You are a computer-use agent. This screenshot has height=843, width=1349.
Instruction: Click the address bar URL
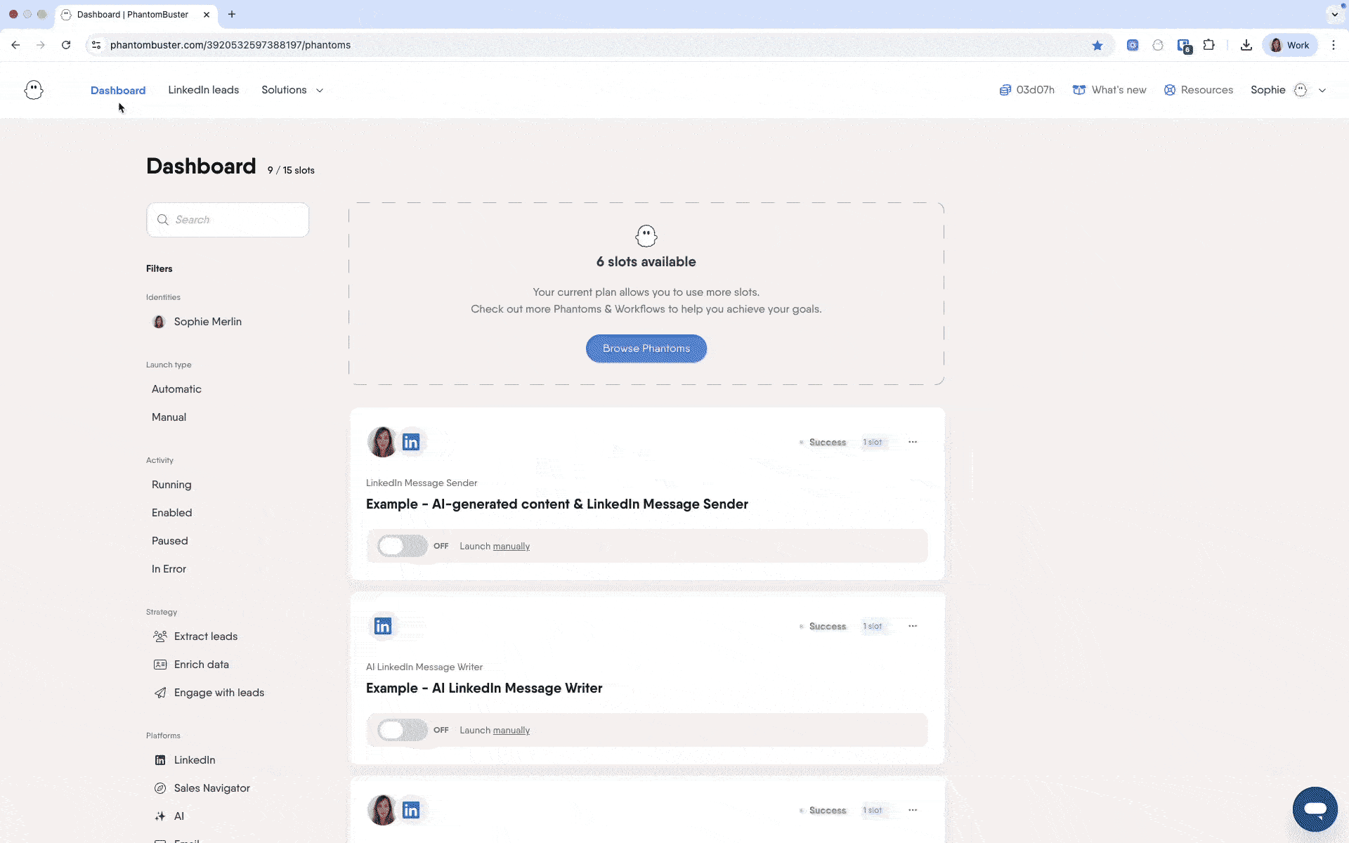pyautogui.click(x=230, y=45)
